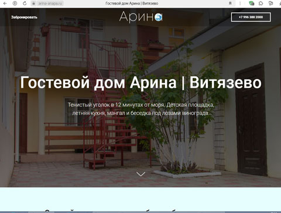The height and width of the screenshot is (213, 281).
Task: Click the heading Гостевой дом Арина | Витязево
Action: coord(140,83)
